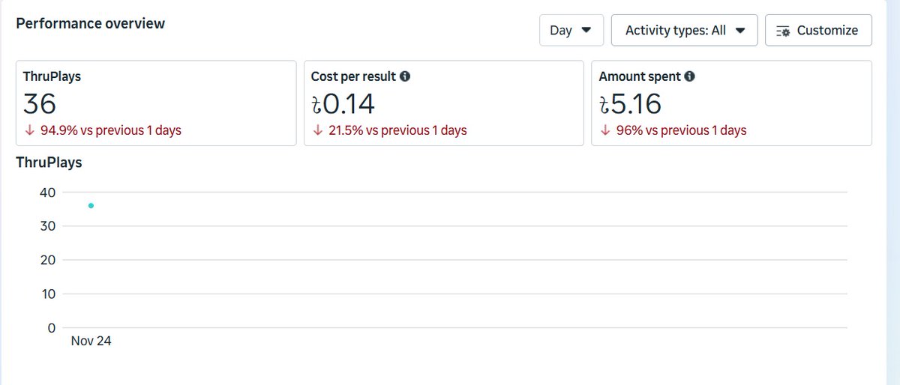This screenshot has height=385, width=900.
Task: Click the Nov 24 data point on the chart
Action: [91, 205]
